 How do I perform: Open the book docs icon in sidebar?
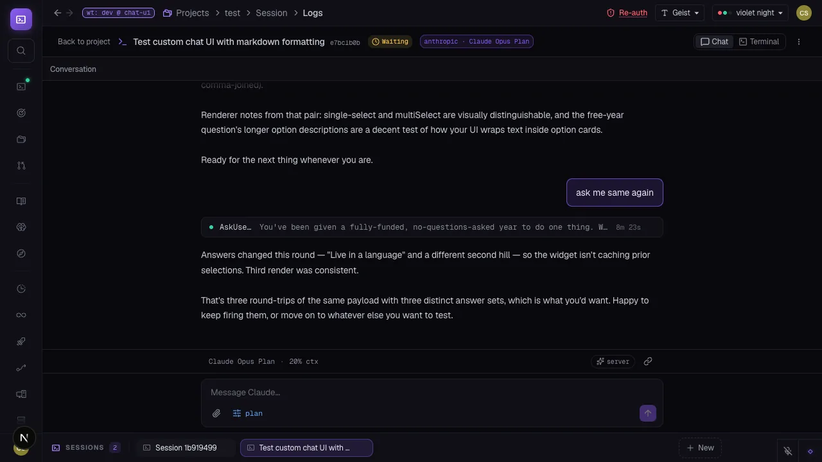pyautogui.click(x=21, y=201)
